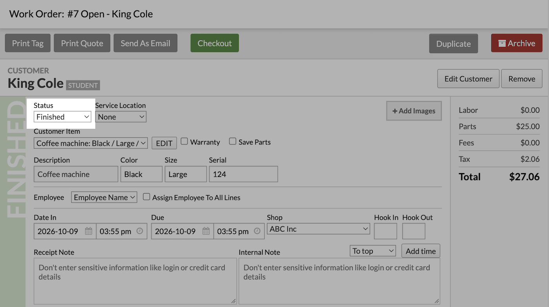Image resolution: width=549 pixels, height=307 pixels.
Task: Toggle the Warranty checkbox
Action: click(184, 141)
